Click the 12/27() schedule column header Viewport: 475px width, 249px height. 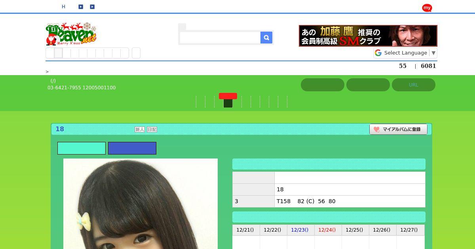[410, 230]
